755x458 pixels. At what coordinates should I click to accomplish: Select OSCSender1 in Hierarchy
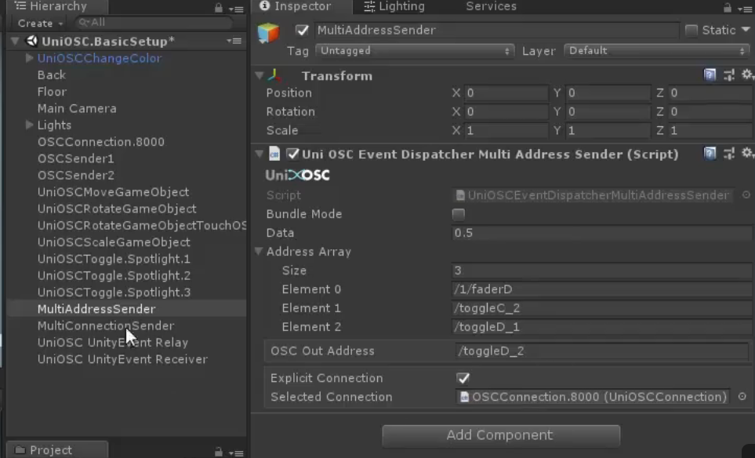[x=76, y=158]
